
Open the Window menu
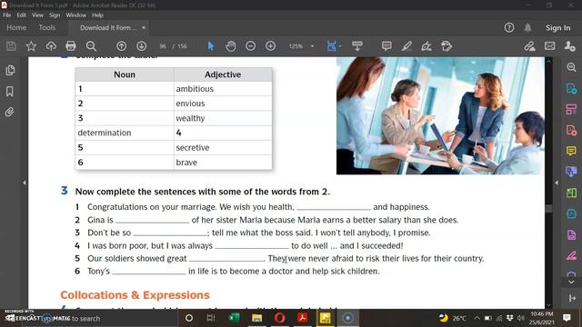coord(76,15)
